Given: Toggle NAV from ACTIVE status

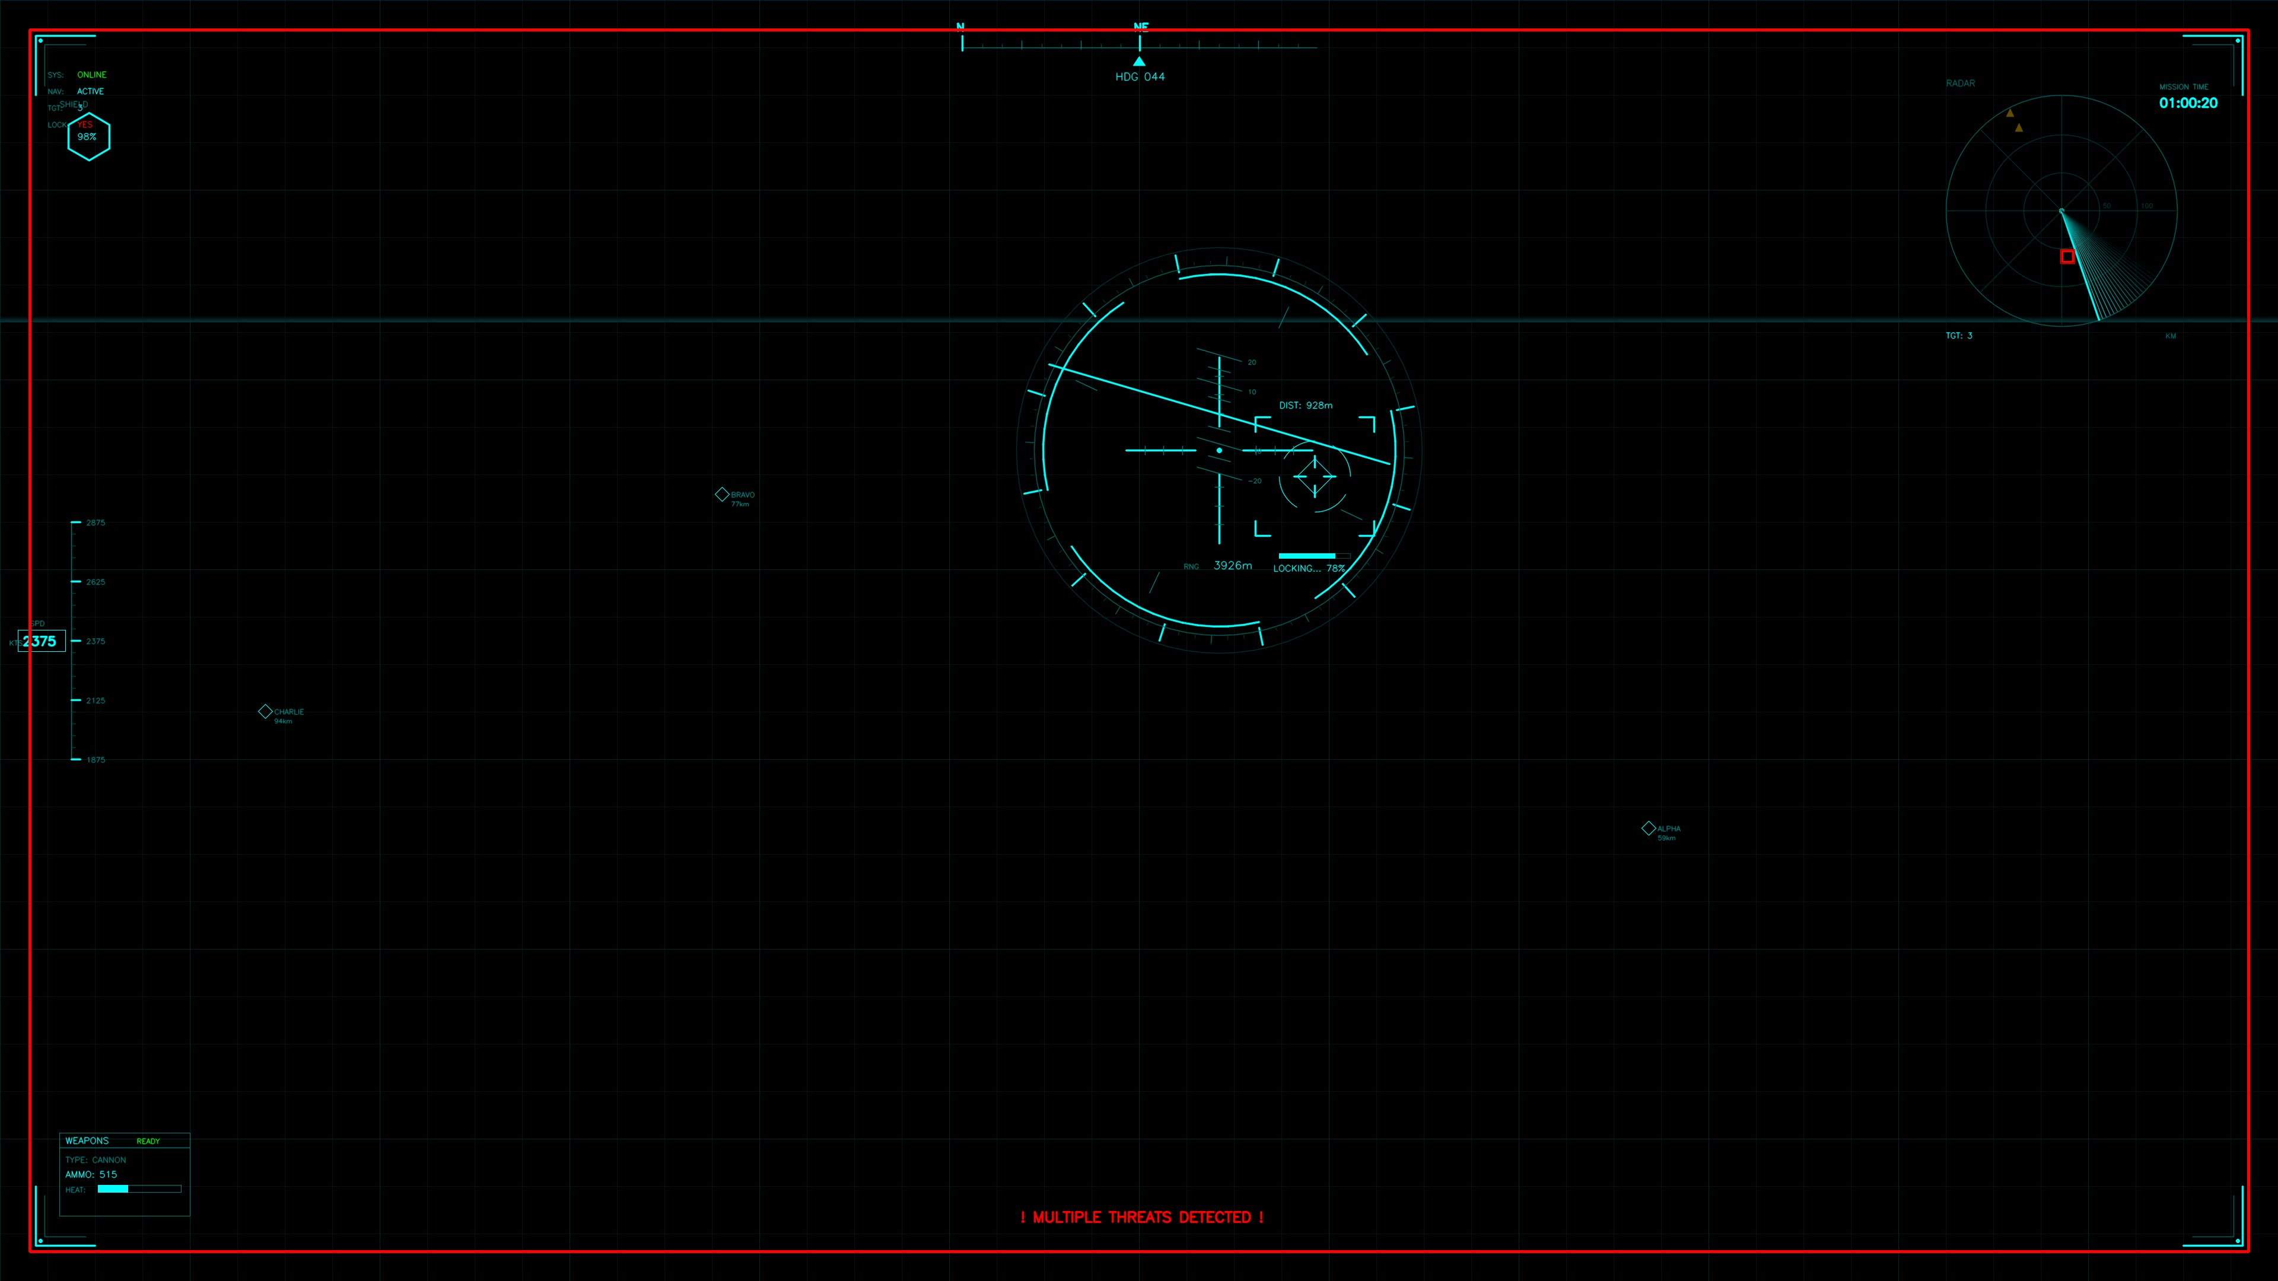Looking at the screenshot, I should coord(90,90).
